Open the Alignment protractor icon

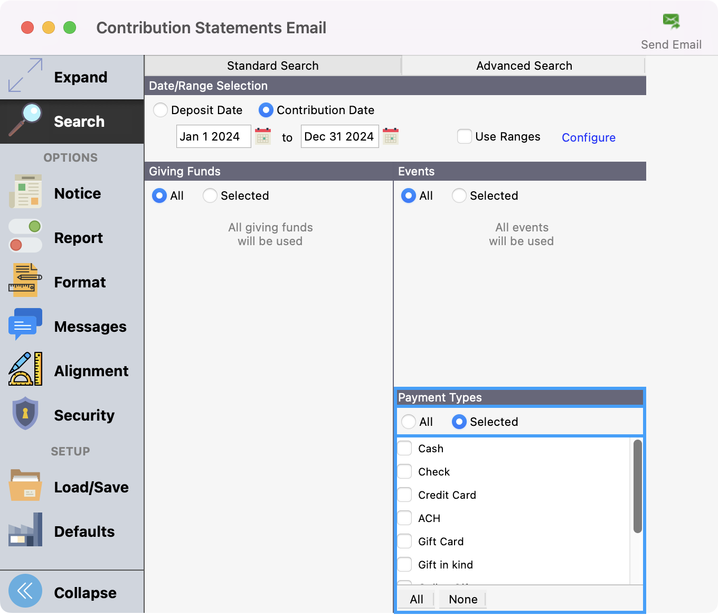25,369
